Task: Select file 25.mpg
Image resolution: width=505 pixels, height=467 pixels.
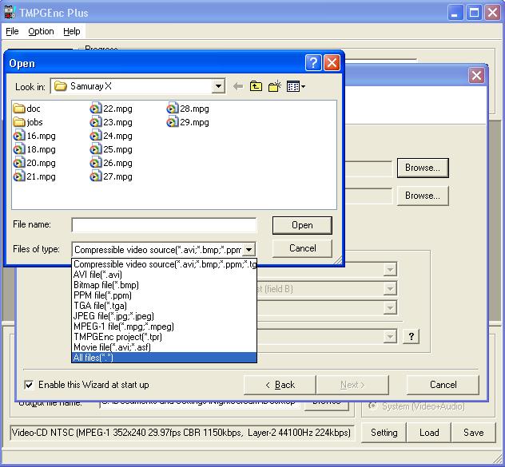Action: [x=111, y=149]
